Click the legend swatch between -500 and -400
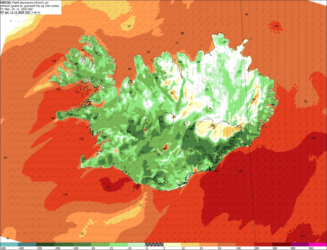Screen dimensions: 327x250 [x=9, y=244]
